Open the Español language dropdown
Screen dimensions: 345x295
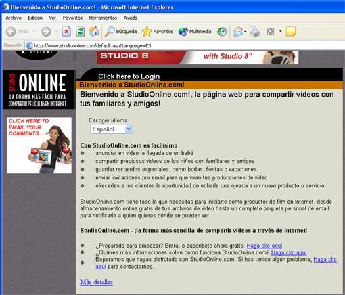click(x=112, y=129)
